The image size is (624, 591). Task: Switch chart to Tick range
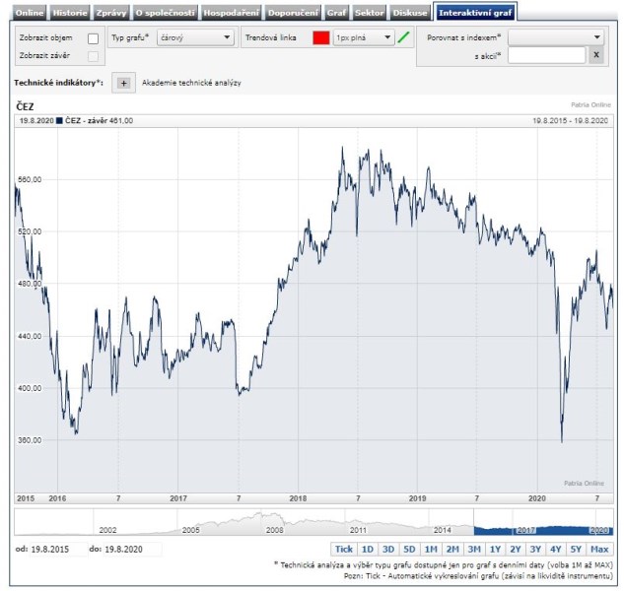click(x=343, y=549)
